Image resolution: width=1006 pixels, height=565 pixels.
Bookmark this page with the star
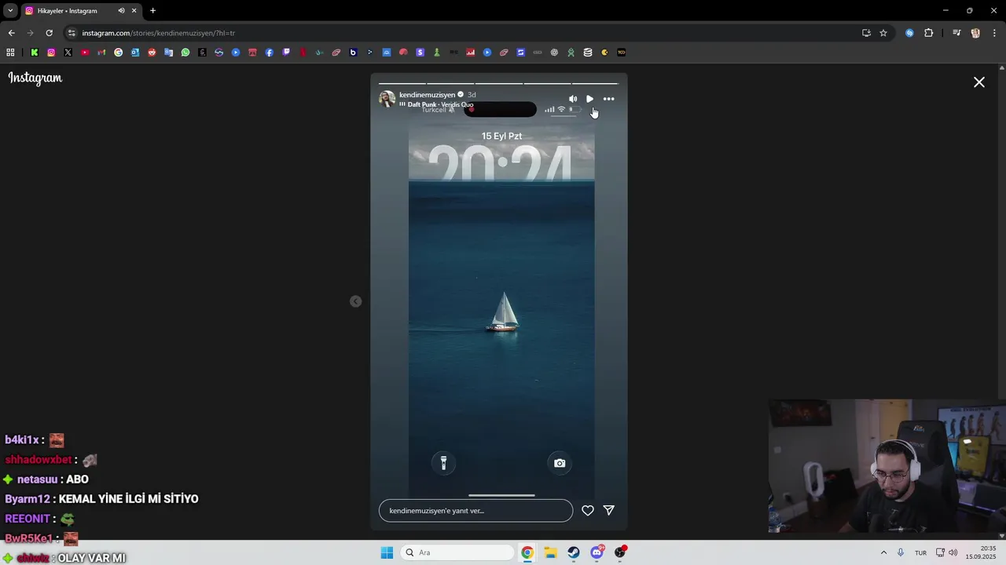883,33
